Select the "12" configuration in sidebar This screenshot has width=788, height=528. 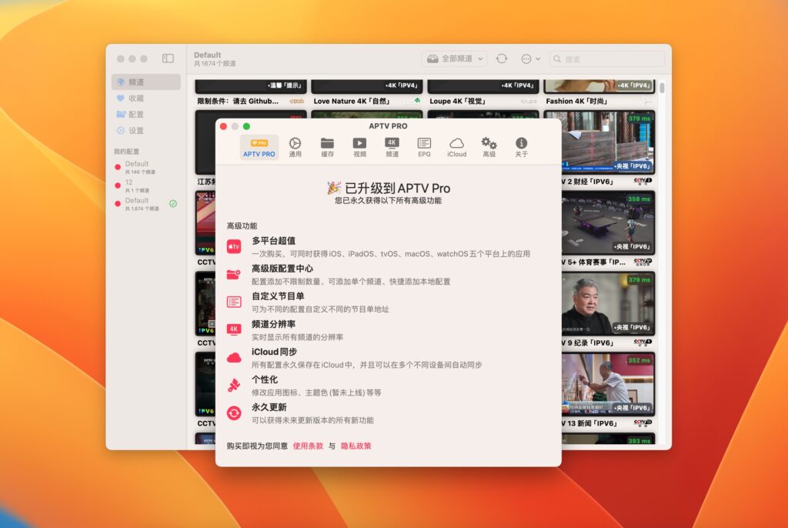129,182
